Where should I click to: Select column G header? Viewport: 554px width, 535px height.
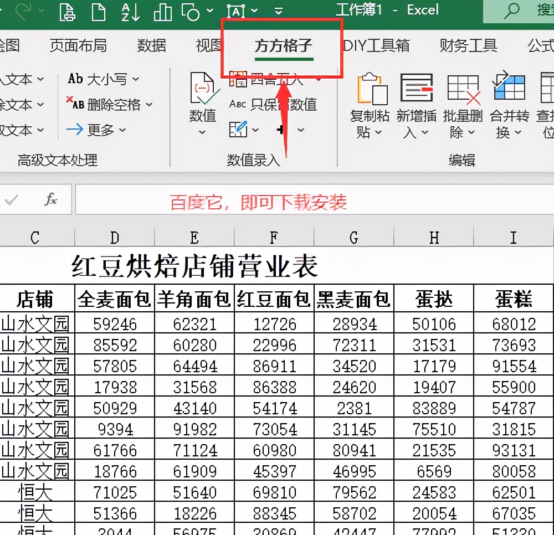[x=354, y=237]
